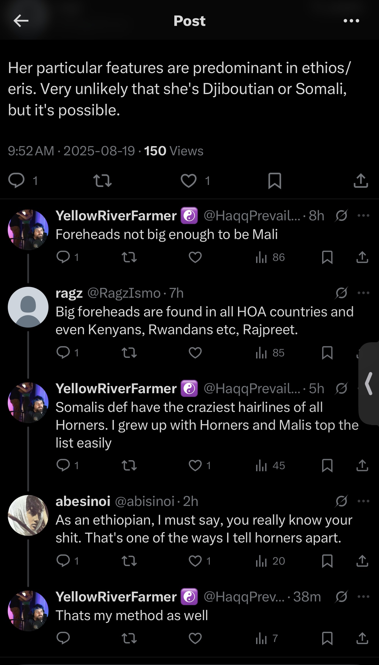Bookmark abesinoi's reply
This screenshot has height=665, width=379.
pyautogui.click(x=327, y=561)
